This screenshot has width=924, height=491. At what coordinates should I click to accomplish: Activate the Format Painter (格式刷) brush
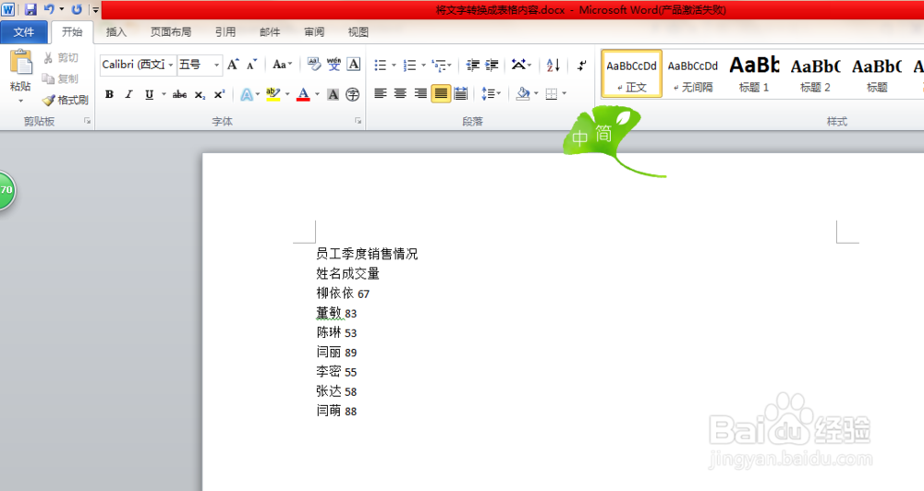point(66,100)
